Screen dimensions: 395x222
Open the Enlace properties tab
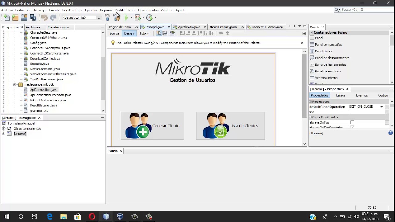341,95
